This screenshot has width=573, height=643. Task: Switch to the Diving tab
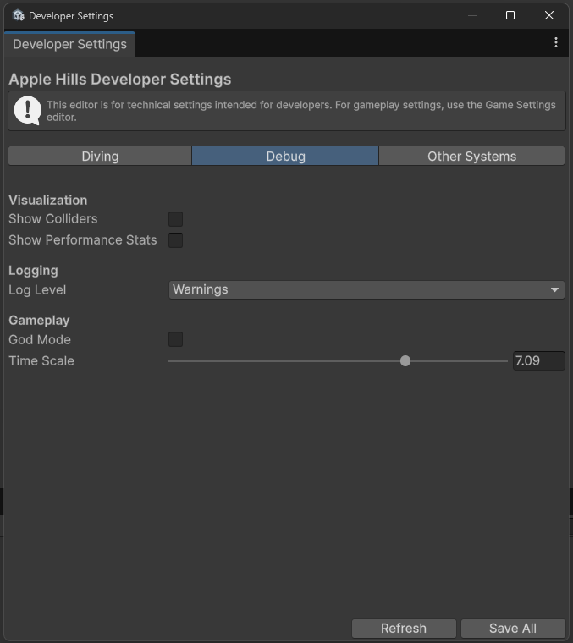click(100, 156)
